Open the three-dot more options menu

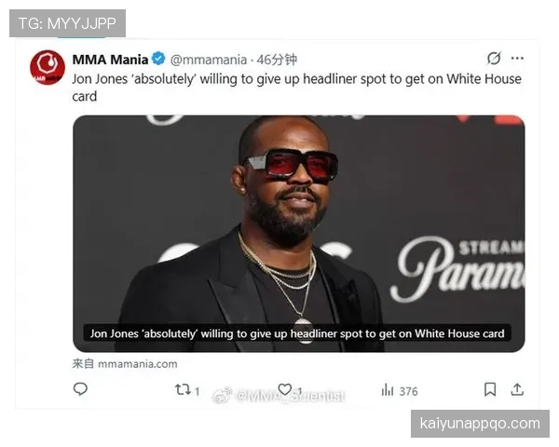point(517,58)
